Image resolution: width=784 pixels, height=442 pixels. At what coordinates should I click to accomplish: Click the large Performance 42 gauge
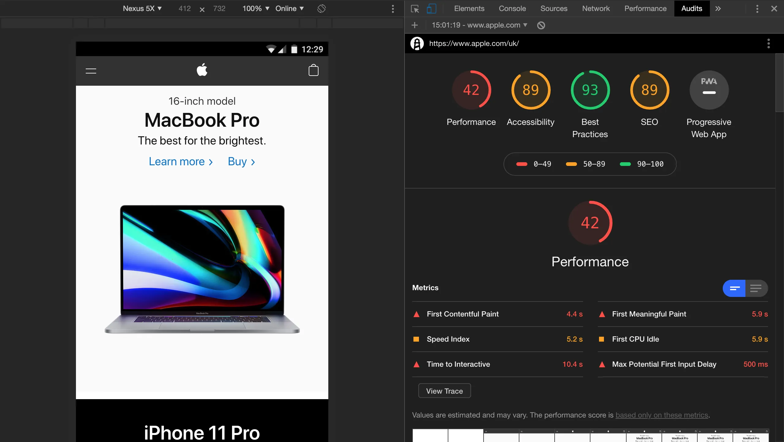pyautogui.click(x=590, y=223)
